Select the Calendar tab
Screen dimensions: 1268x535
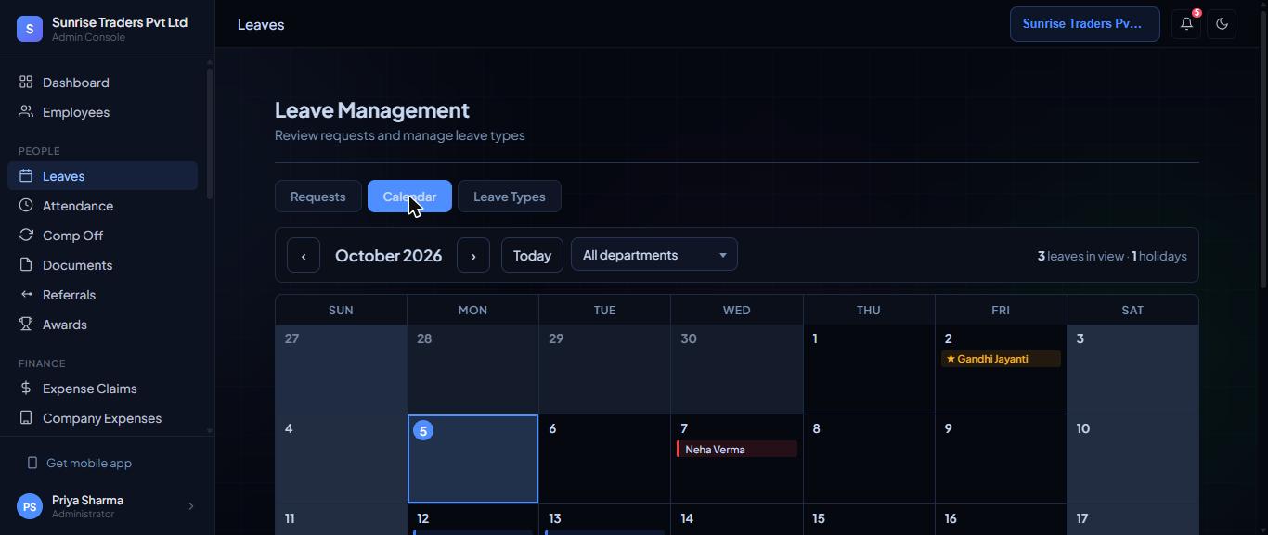[x=409, y=197]
